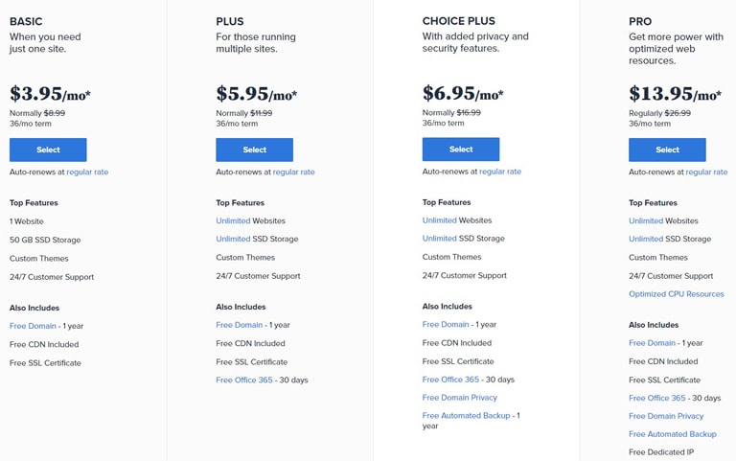Click Free Domain Privacy in Pro plan
The width and height of the screenshot is (736, 461).
666,416
